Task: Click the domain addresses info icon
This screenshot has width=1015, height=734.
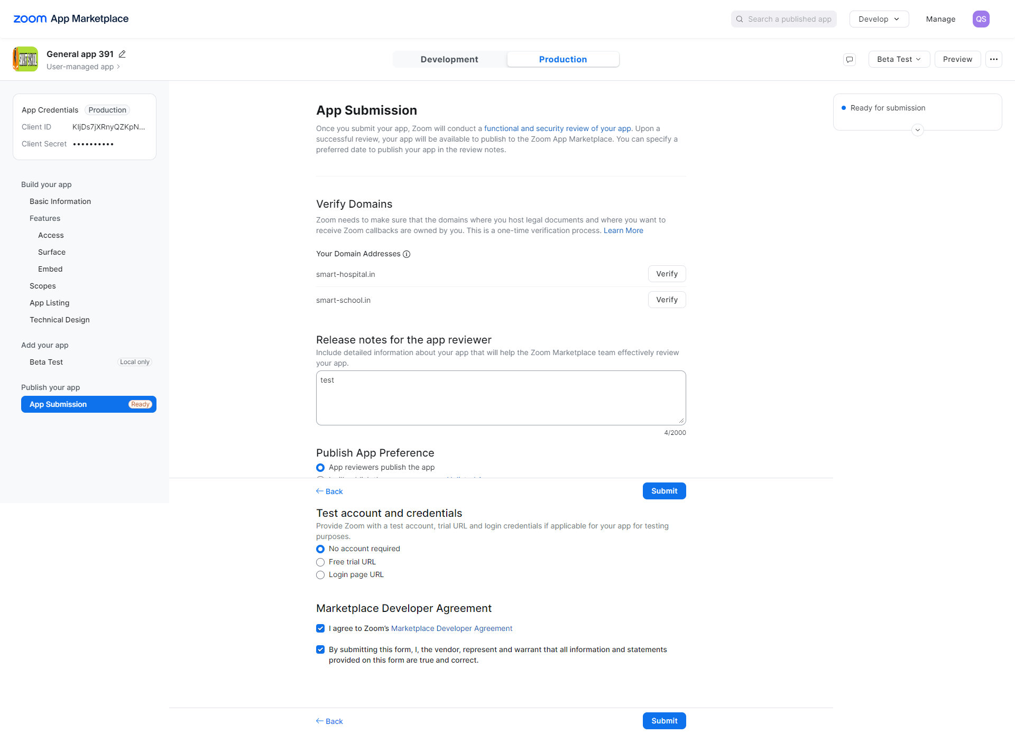Action: 407,254
